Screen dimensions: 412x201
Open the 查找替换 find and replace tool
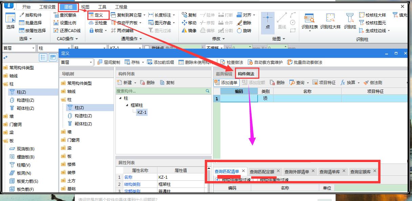65,15
